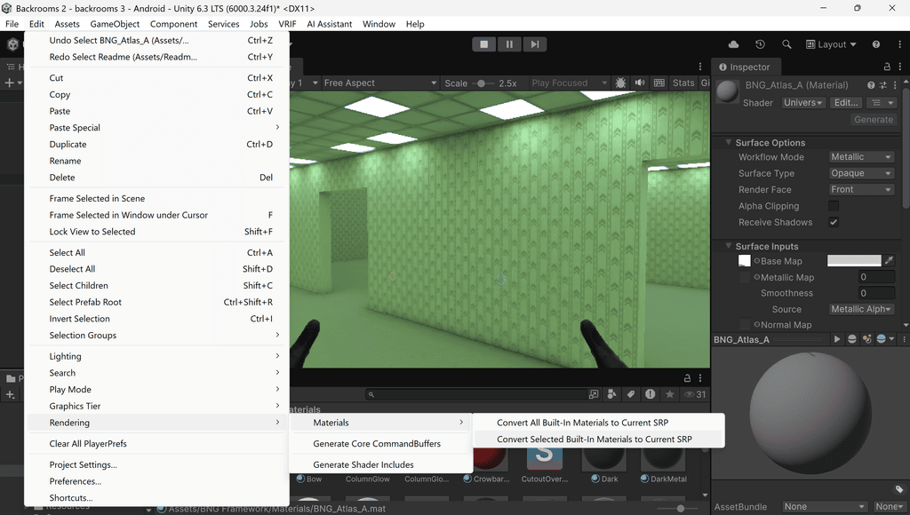Change preview mesh shape using sphere icon

852,339
